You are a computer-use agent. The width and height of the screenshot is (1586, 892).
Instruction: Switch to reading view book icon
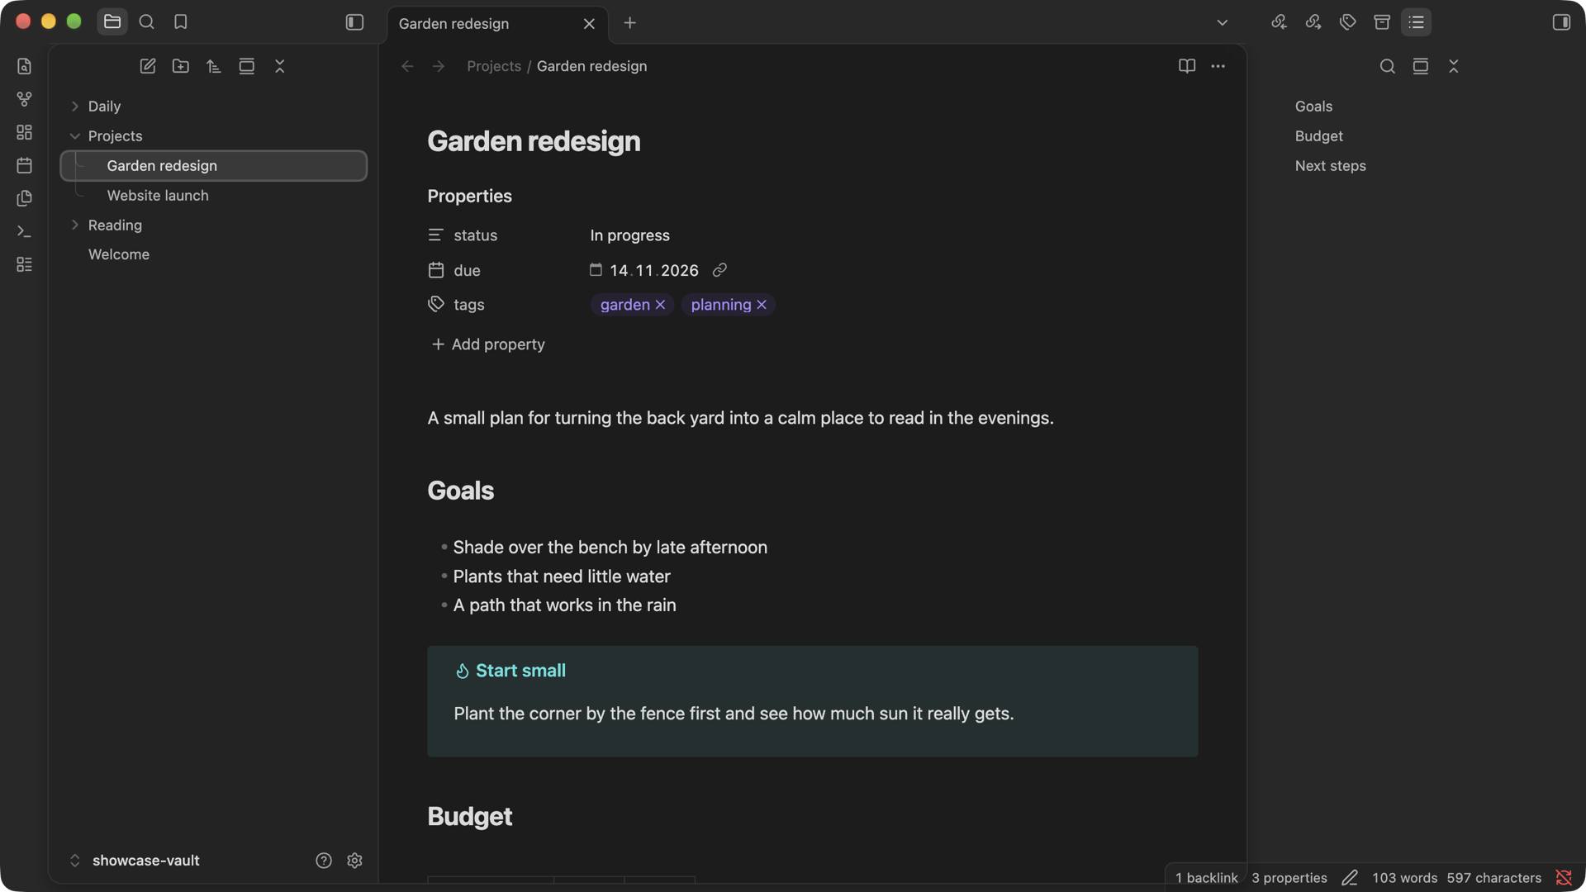point(1187,66)
